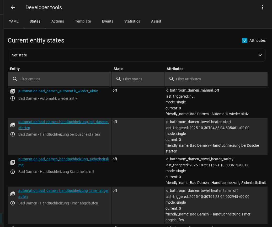This screenshot has width=272, height=227.
Task: Open automation.bad_damen_automatik_wieder_aktiv link
Action: tap(58, 91)
